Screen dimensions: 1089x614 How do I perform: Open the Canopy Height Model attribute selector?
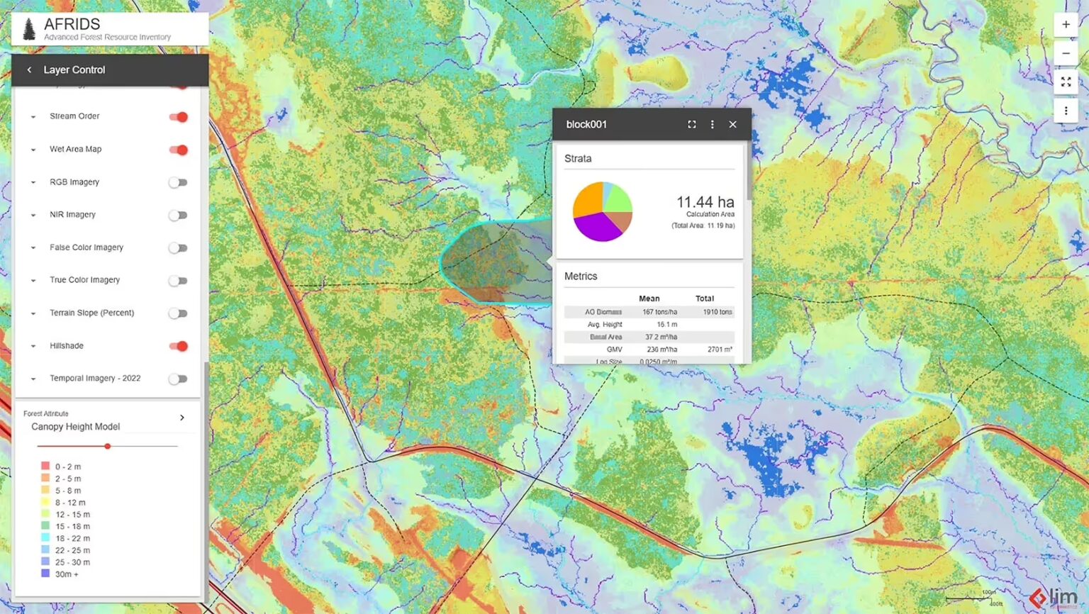[x=181, y=418]
